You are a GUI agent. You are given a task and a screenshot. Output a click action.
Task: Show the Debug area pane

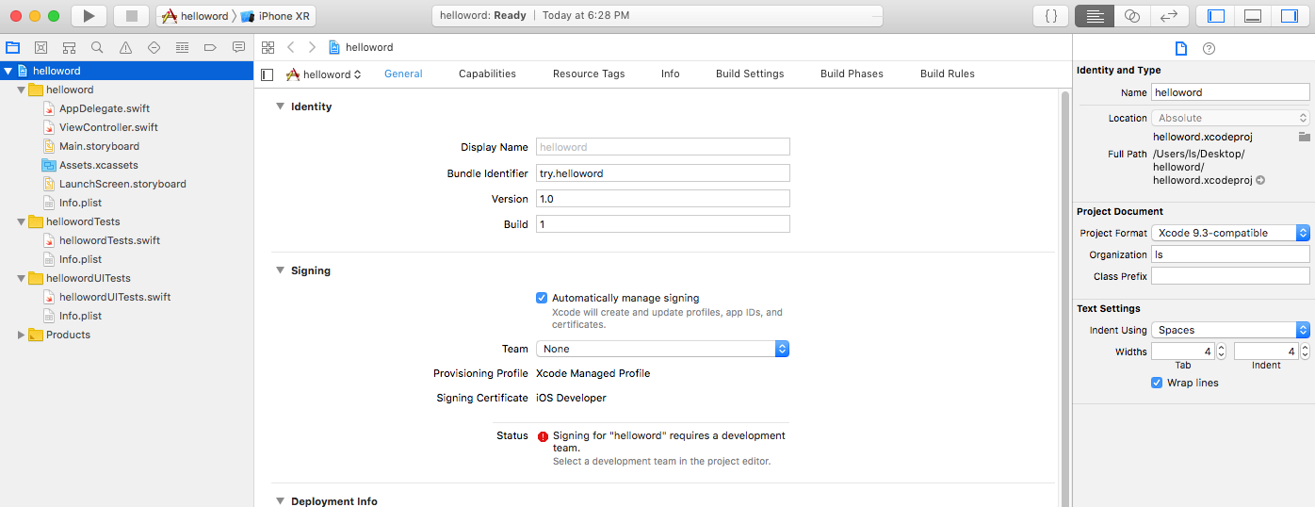(1253, 15)
